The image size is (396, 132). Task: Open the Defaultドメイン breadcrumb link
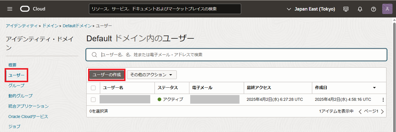pos(77,25)
